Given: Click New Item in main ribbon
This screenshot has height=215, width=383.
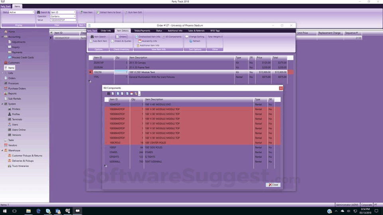Looking at the screenshot, I should pyautogui.click(x=86, y=12).
